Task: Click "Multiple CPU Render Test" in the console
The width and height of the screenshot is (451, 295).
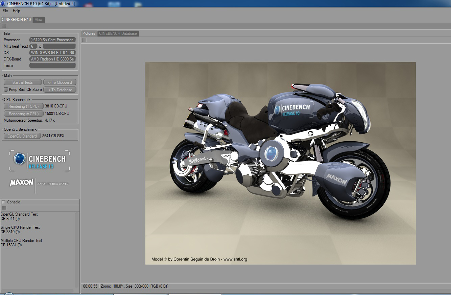Action: 21,241
